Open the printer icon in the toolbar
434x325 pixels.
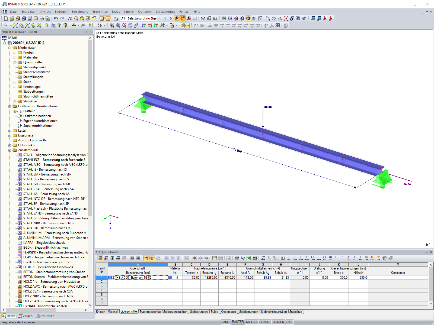[x=42, y=18]
